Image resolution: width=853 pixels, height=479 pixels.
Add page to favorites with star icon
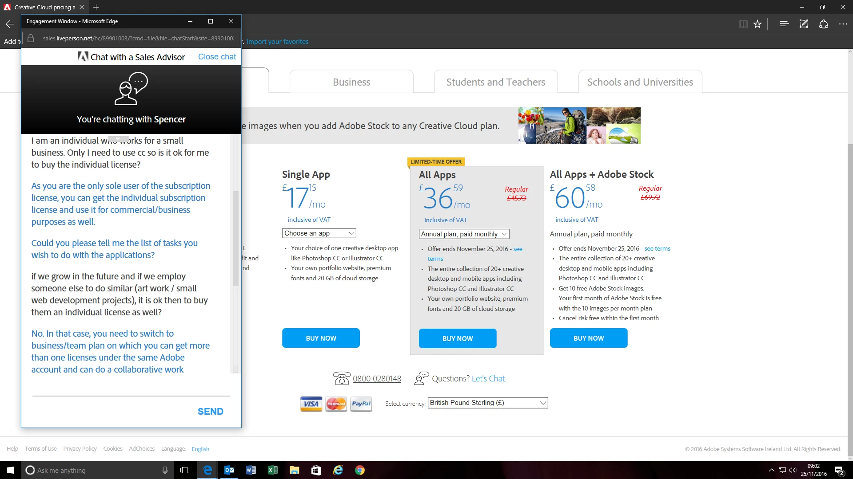757,24
